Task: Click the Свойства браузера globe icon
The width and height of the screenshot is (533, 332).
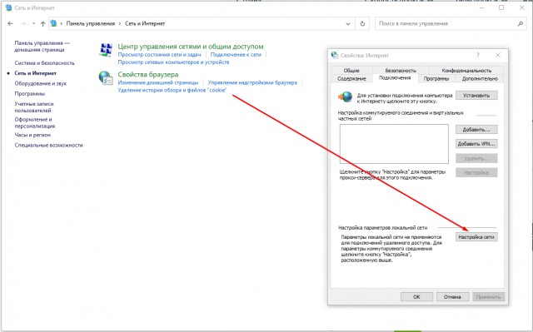Action: tap(106, 77)
